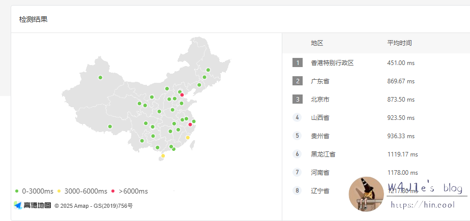
Task: Click the red legend dot for >6000ms
Action: click(113, 191)
